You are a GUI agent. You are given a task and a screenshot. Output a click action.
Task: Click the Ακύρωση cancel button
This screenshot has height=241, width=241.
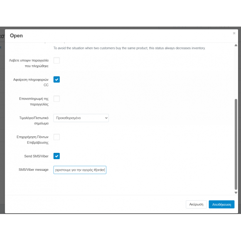coord(196,204)
